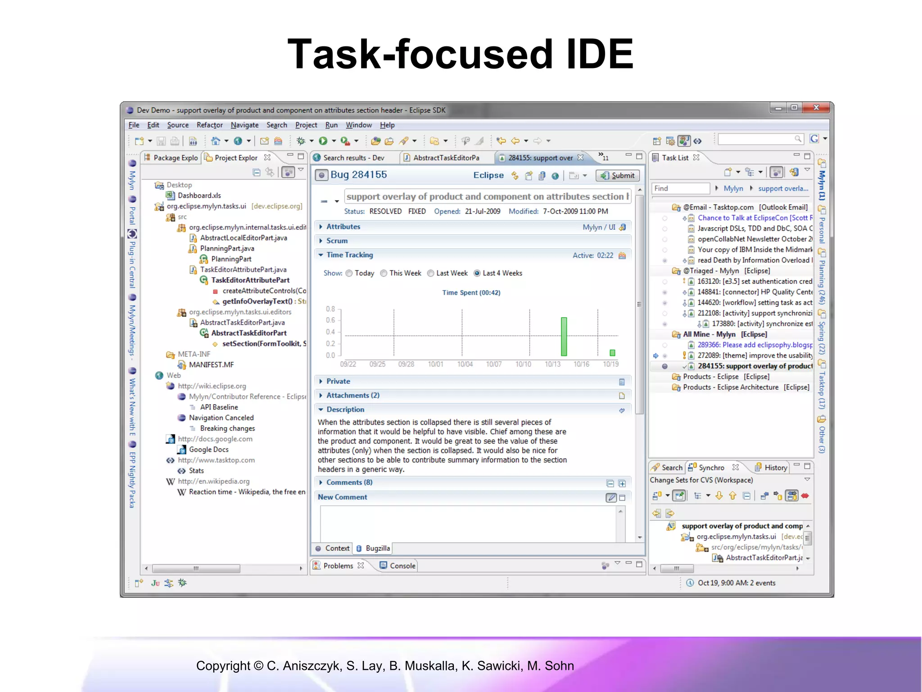The height and width of the screenshot is (692, 922).
Task: Click the yellow down arrow in Synchronize view
Action: (719, 496)
